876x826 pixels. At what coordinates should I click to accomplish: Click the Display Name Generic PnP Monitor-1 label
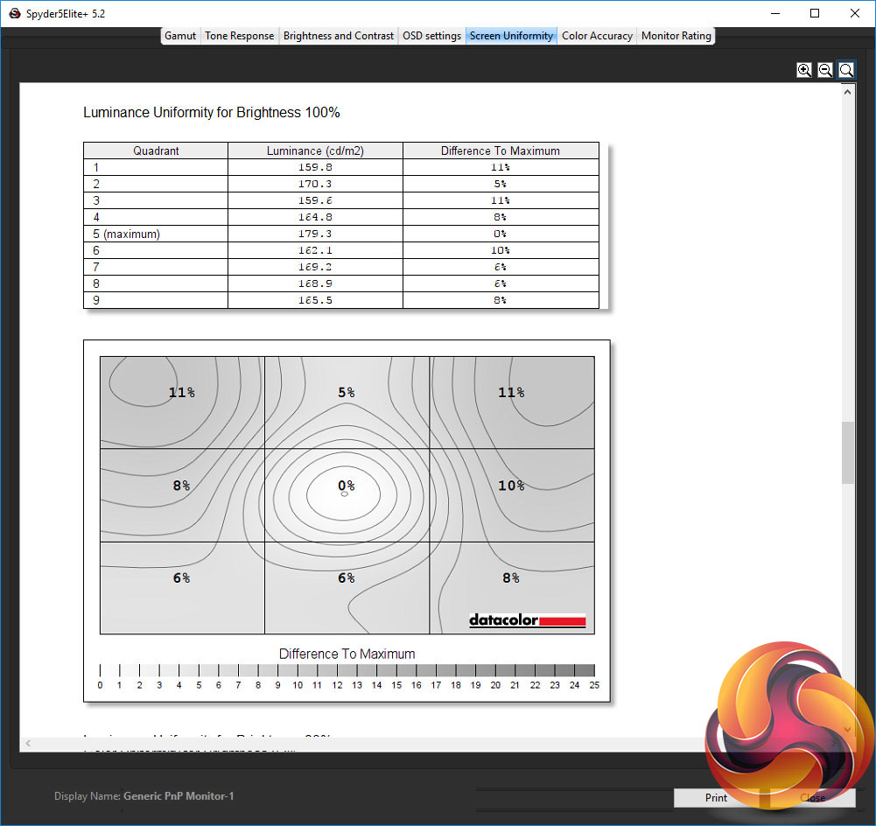[x=144, y=796]
